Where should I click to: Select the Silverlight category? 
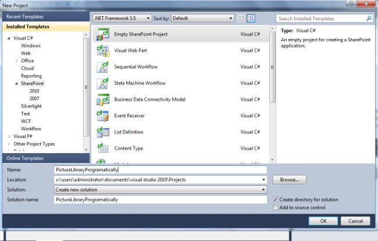coord(31,106)
